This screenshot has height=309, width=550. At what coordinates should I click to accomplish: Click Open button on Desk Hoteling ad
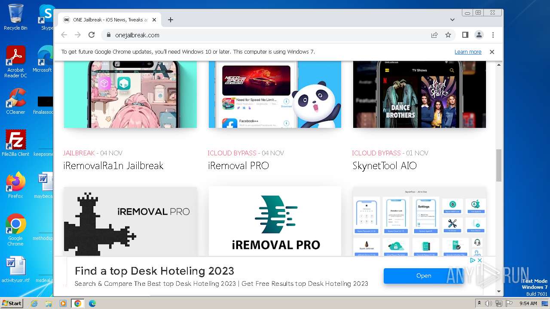(424, 276)
